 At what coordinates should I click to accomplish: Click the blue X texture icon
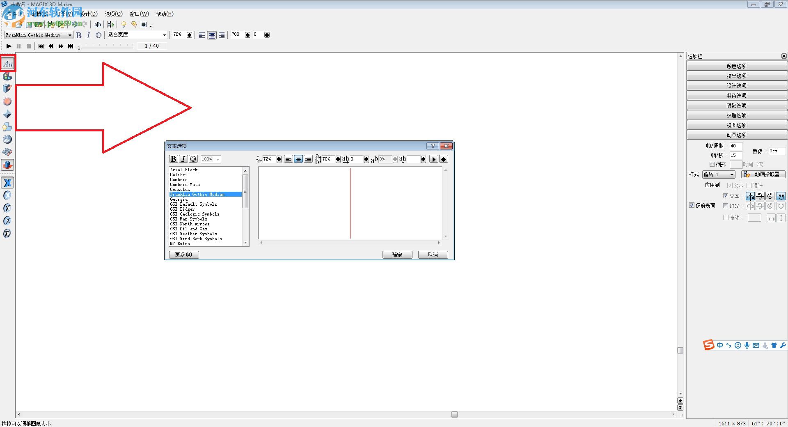[7, 183]
